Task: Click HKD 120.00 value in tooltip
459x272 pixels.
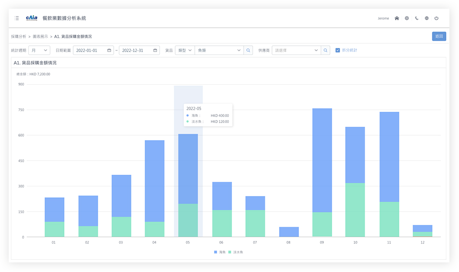Action: click(220, 122)
